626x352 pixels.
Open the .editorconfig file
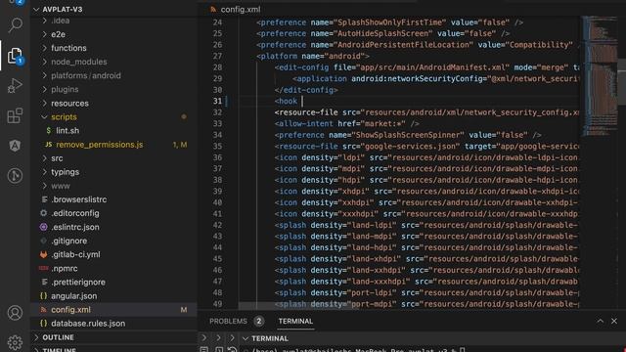point(75,213)
